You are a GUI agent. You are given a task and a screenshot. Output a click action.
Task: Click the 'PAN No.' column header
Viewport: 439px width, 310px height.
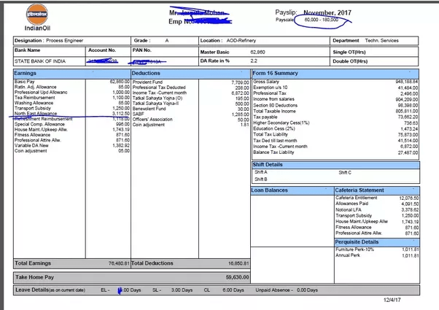click(x=141, y=50)
